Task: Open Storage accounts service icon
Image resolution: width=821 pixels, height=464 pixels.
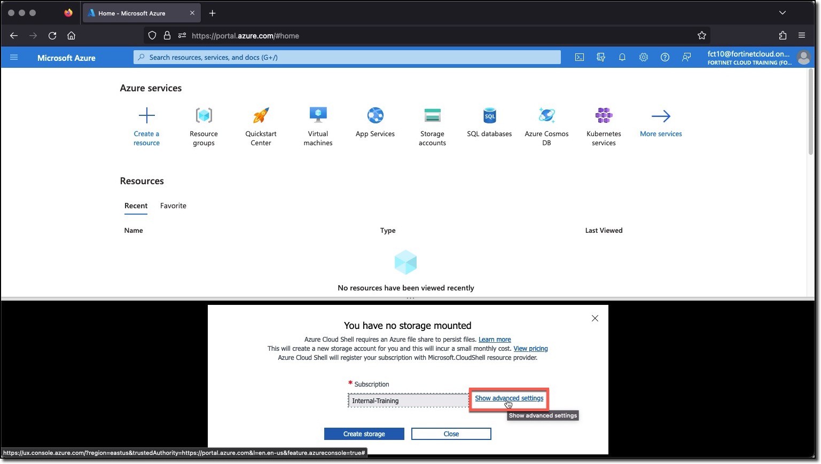Action: [432, 115]
